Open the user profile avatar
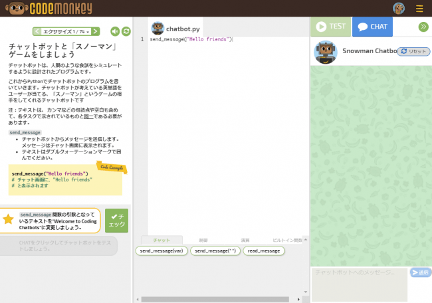Image resolution: width=432 pixels, height=303 pixels. coord(399,8)
